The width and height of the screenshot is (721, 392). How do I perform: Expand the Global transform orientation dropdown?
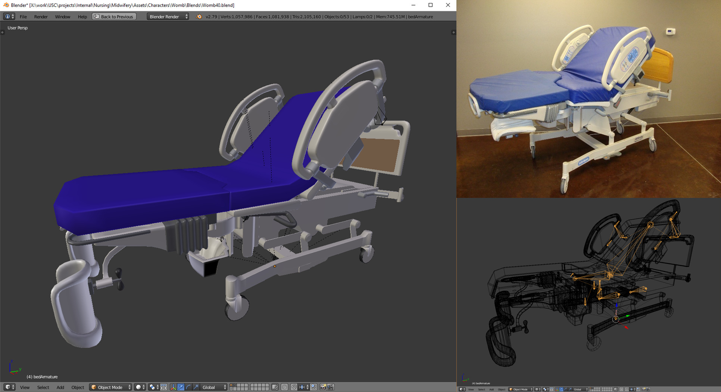214,387
